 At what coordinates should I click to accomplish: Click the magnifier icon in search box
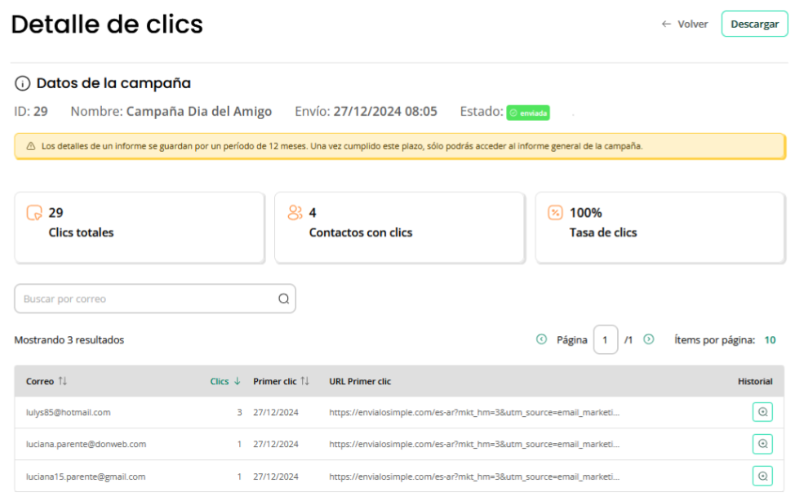point(283,299)
